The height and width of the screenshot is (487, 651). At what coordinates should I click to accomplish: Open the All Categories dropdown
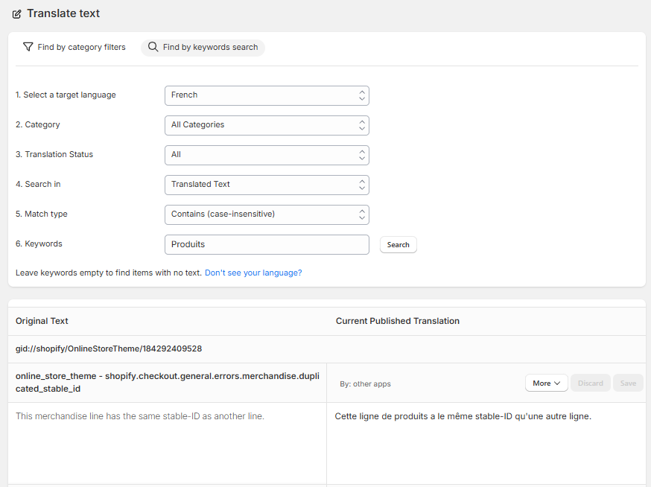[267, 125]
